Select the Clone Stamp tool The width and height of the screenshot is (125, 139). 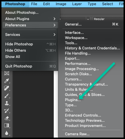(7, 103)
